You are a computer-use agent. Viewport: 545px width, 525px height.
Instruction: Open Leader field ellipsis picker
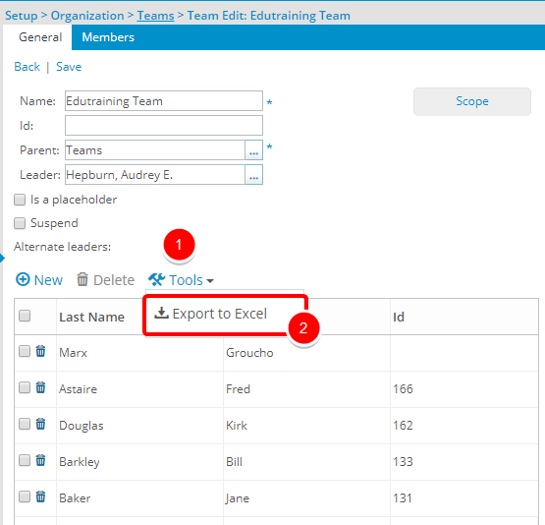pyautogui.click(x=253, y=175)
